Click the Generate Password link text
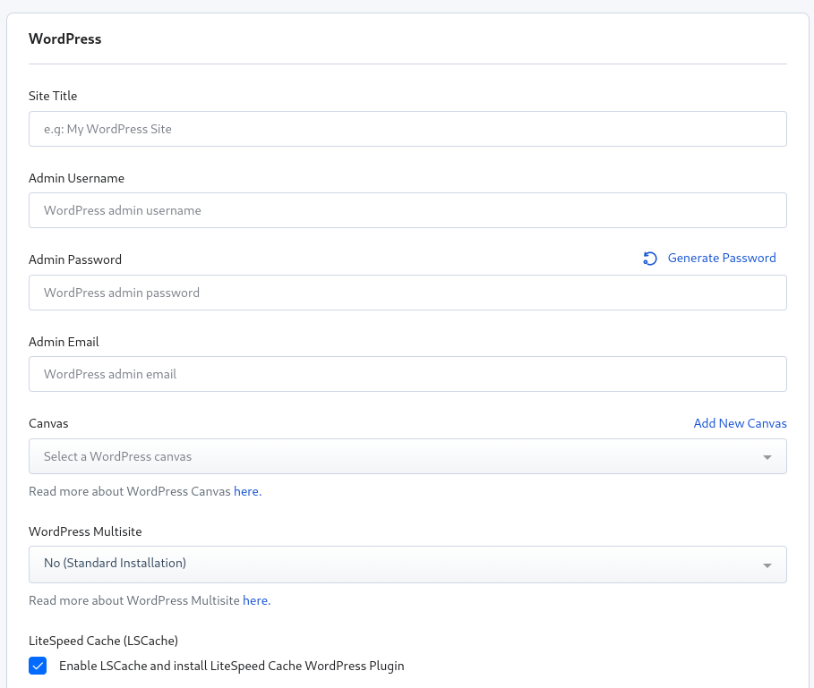814x688 pixels. tap(722, 258)
